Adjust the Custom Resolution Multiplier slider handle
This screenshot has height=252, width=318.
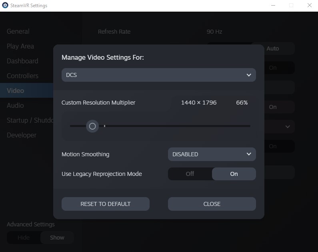(x=92, y=126)
